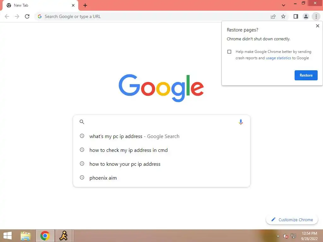
Task: Open the taskbar clock and date
Action: 309,236
